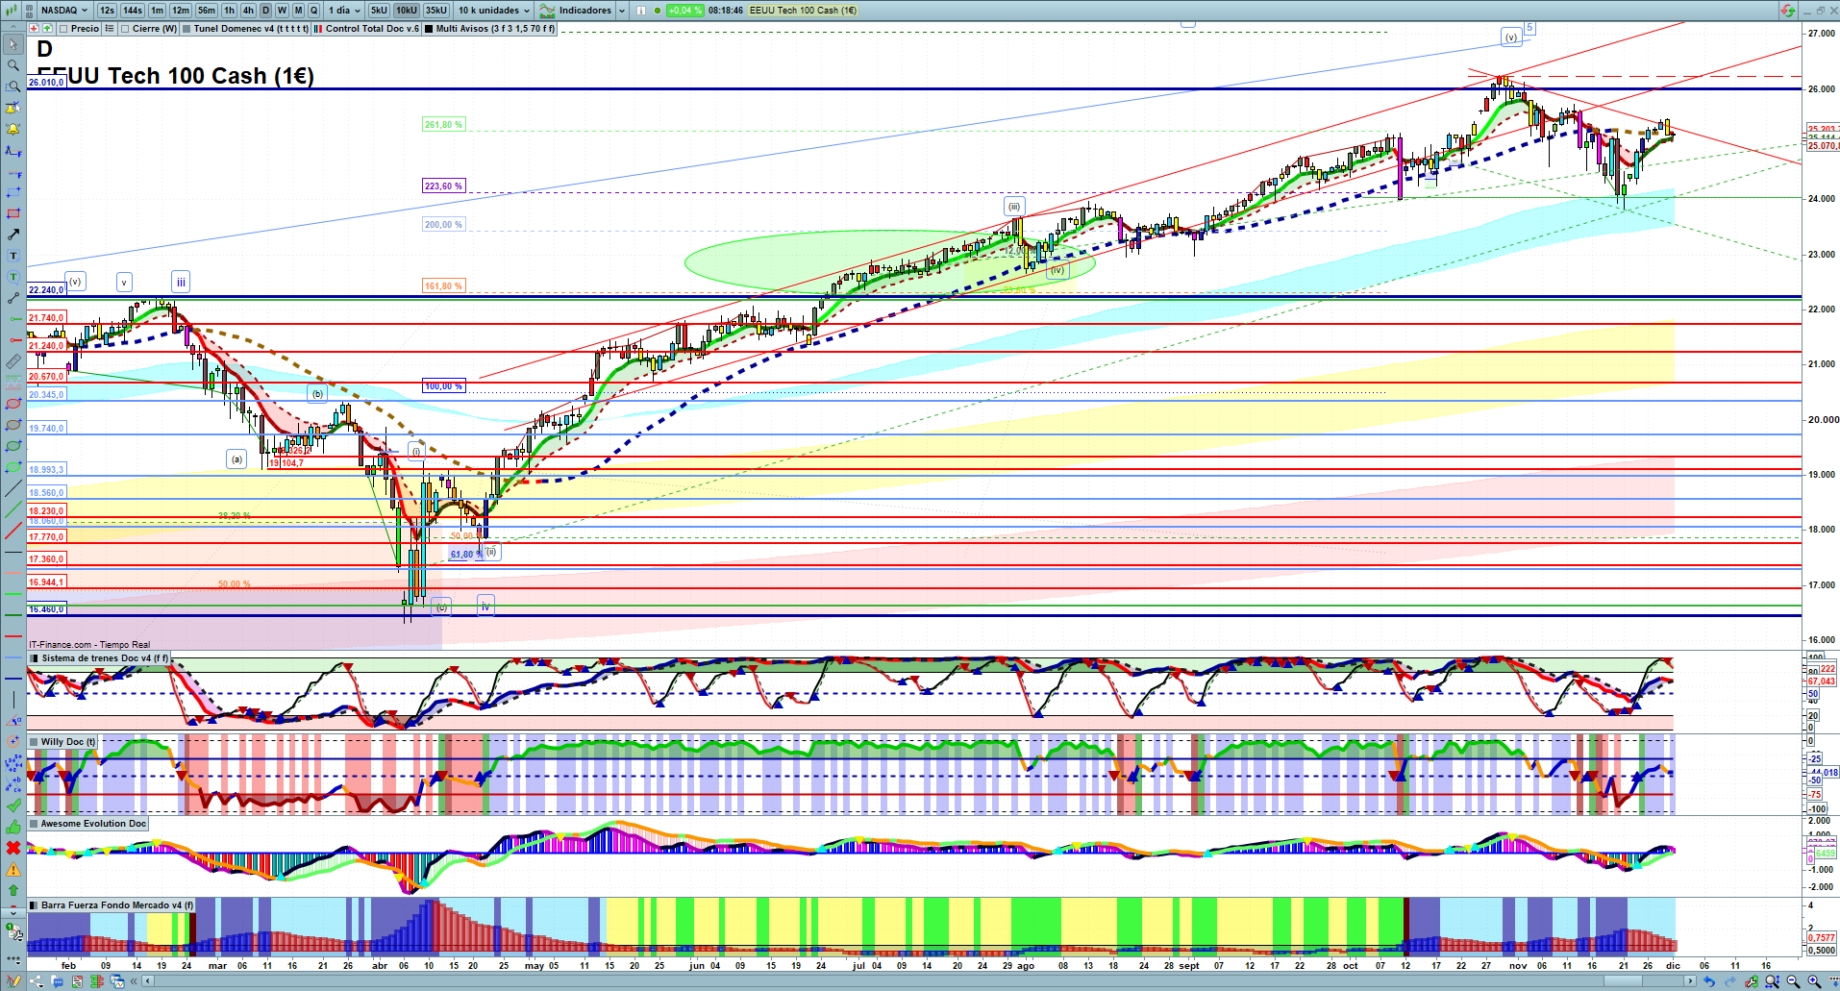1840x991 pixels.
Task: Toggle the Cierre (W) checkbox
Action: (x=125, y=29)
